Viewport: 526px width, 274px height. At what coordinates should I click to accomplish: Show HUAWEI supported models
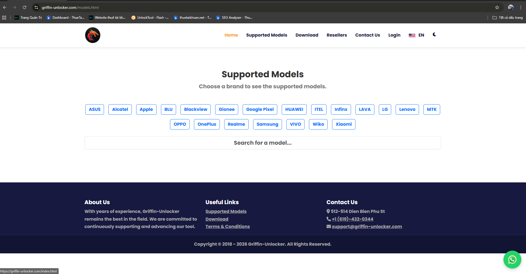294,109
